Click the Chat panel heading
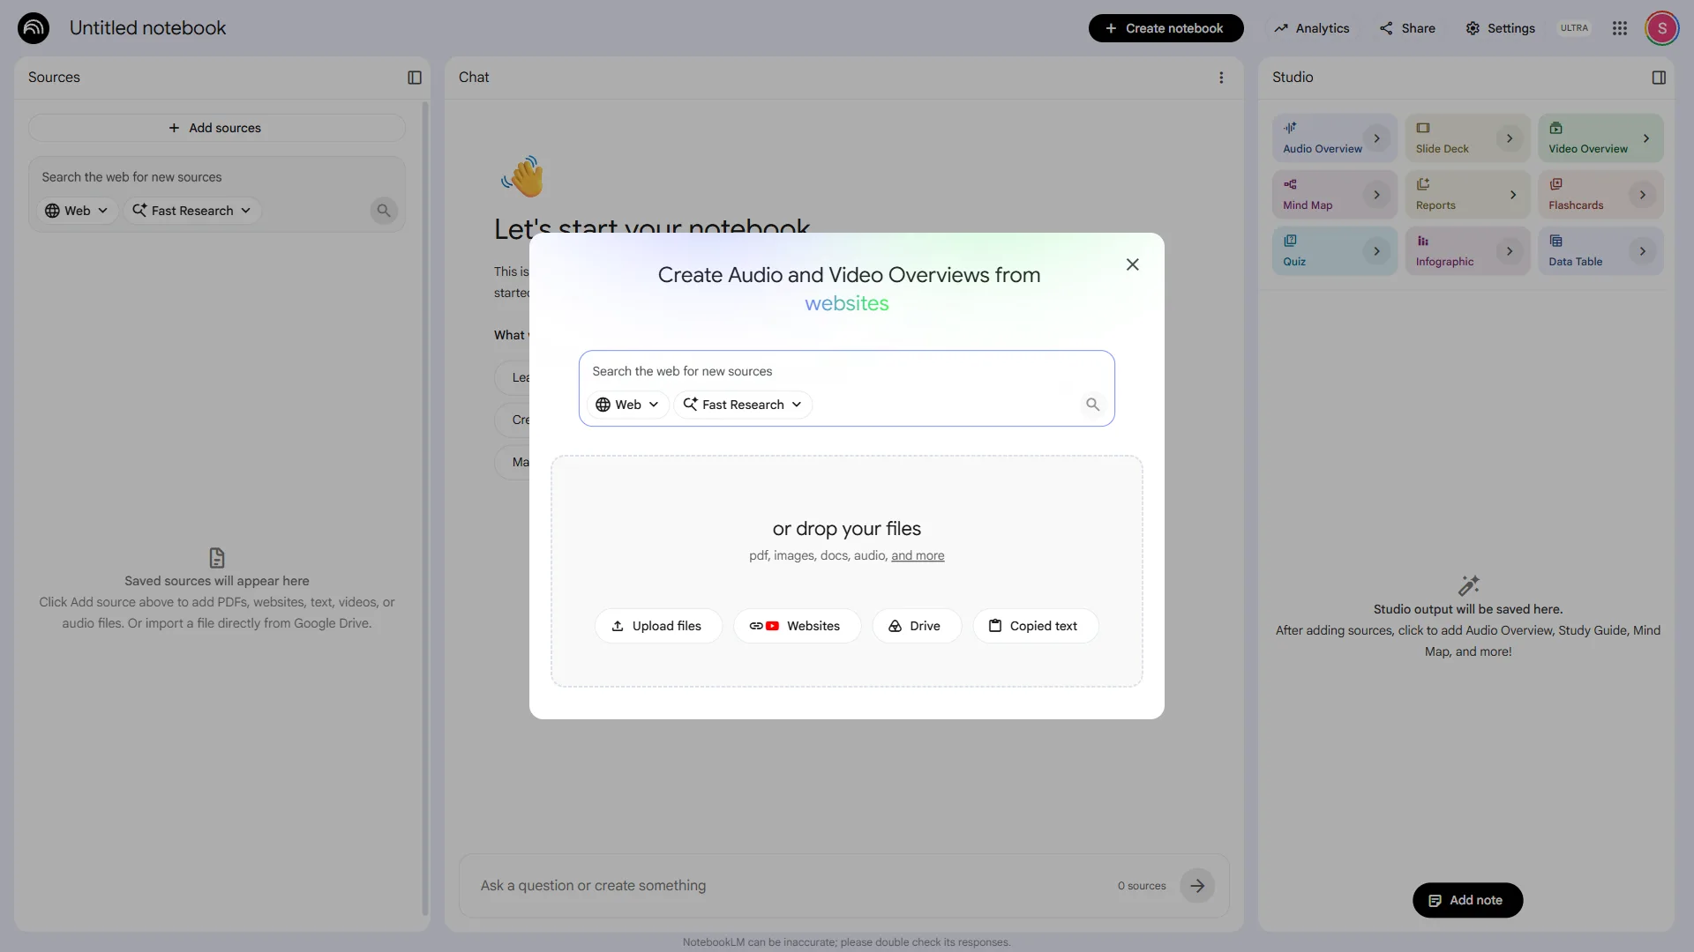The width and height of the screenshot is (1694, 952). click(474, 78)
